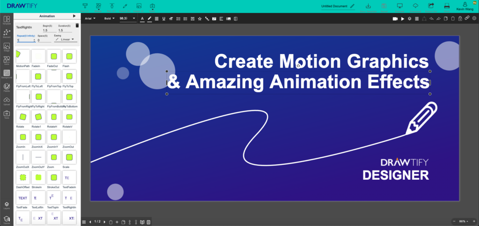
Task: Open the Bold font weight dropdown
Action: tap(109, 18)
